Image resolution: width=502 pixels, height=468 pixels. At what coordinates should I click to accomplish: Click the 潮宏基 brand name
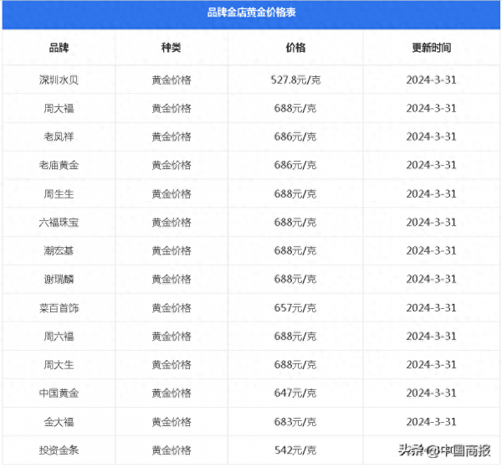59,250
